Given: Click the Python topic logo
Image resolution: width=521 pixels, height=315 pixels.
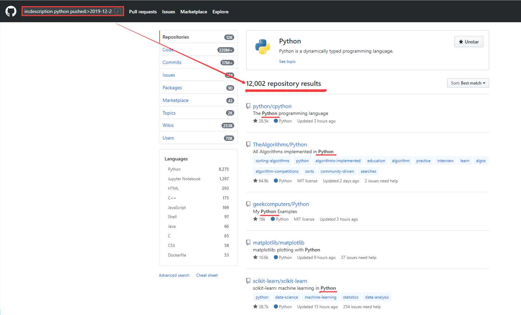Looking at the screenshot, I should (263, 47).
